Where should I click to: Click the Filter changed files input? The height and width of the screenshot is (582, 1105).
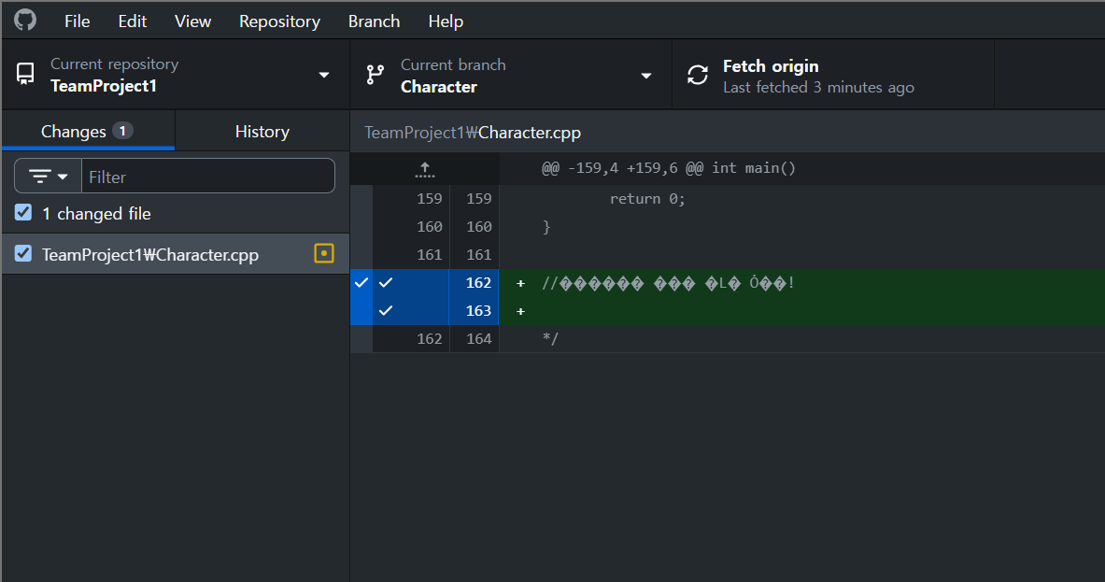point(208,177)
